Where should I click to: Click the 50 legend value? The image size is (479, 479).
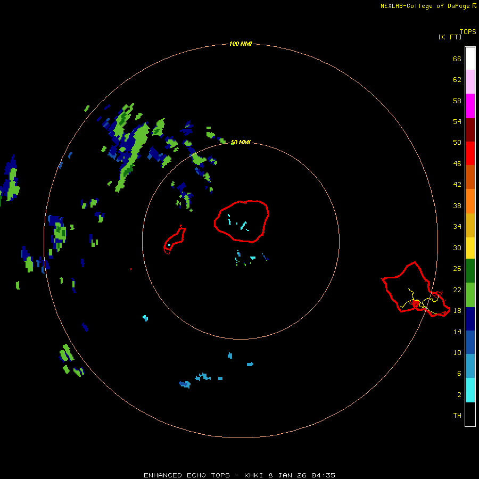457,142
